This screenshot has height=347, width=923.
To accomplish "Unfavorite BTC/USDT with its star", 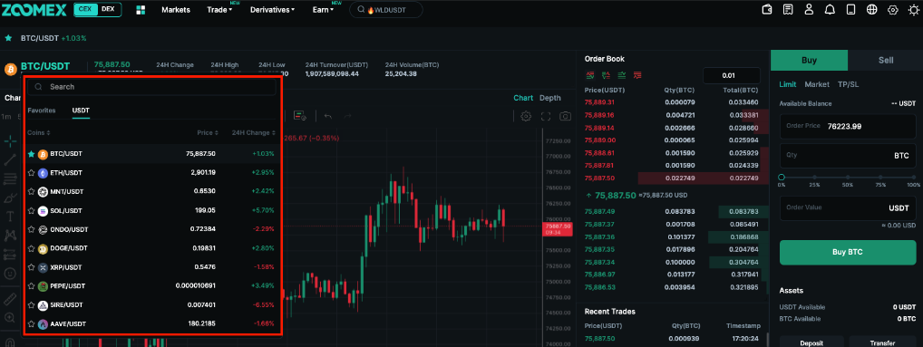I will pos(31,154).
